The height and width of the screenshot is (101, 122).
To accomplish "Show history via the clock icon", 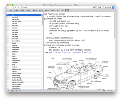I will click(17, 91).
